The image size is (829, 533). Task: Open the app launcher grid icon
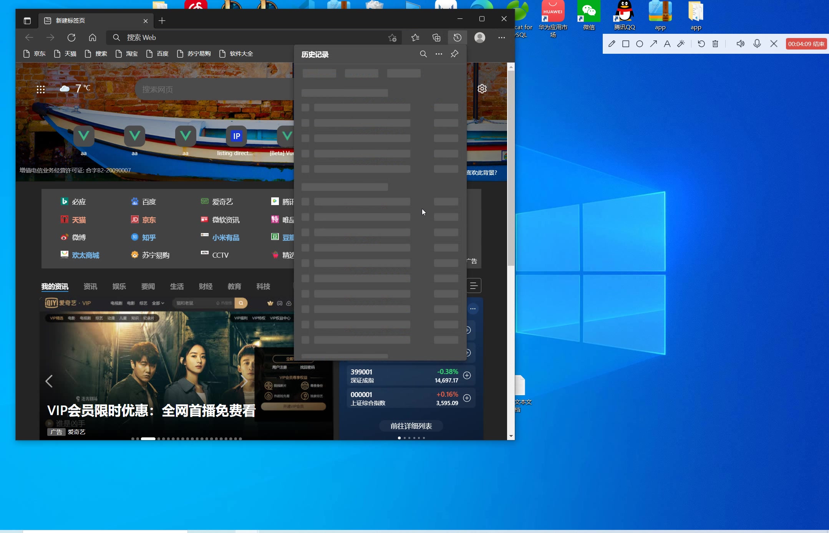coord(41,89)
